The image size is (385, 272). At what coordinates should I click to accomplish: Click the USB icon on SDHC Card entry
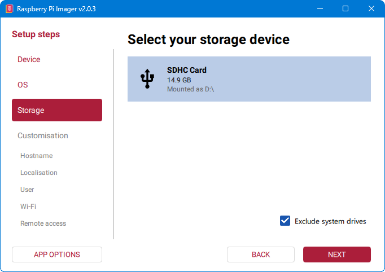[x=147, y=79]
